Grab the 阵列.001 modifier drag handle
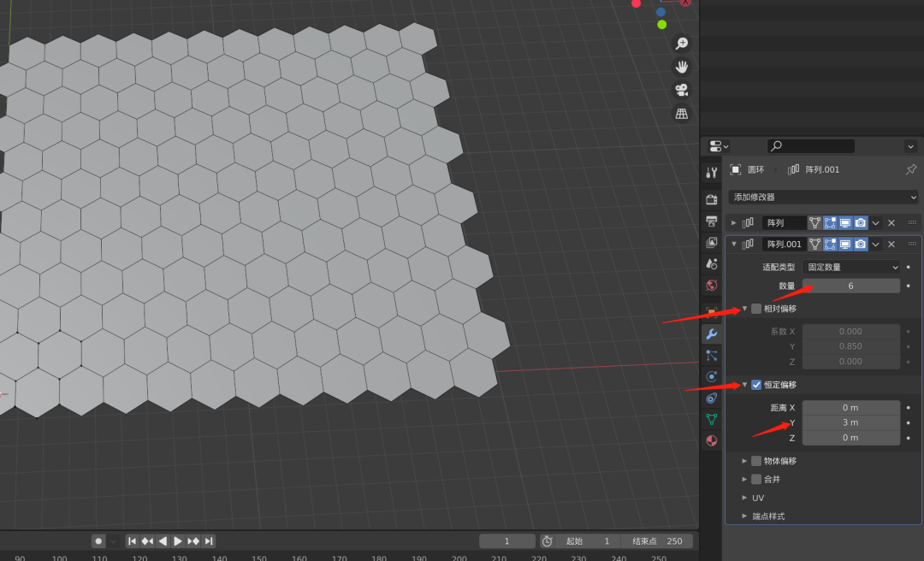The width and height of the screenshot is (924, 561). [912, 244]
